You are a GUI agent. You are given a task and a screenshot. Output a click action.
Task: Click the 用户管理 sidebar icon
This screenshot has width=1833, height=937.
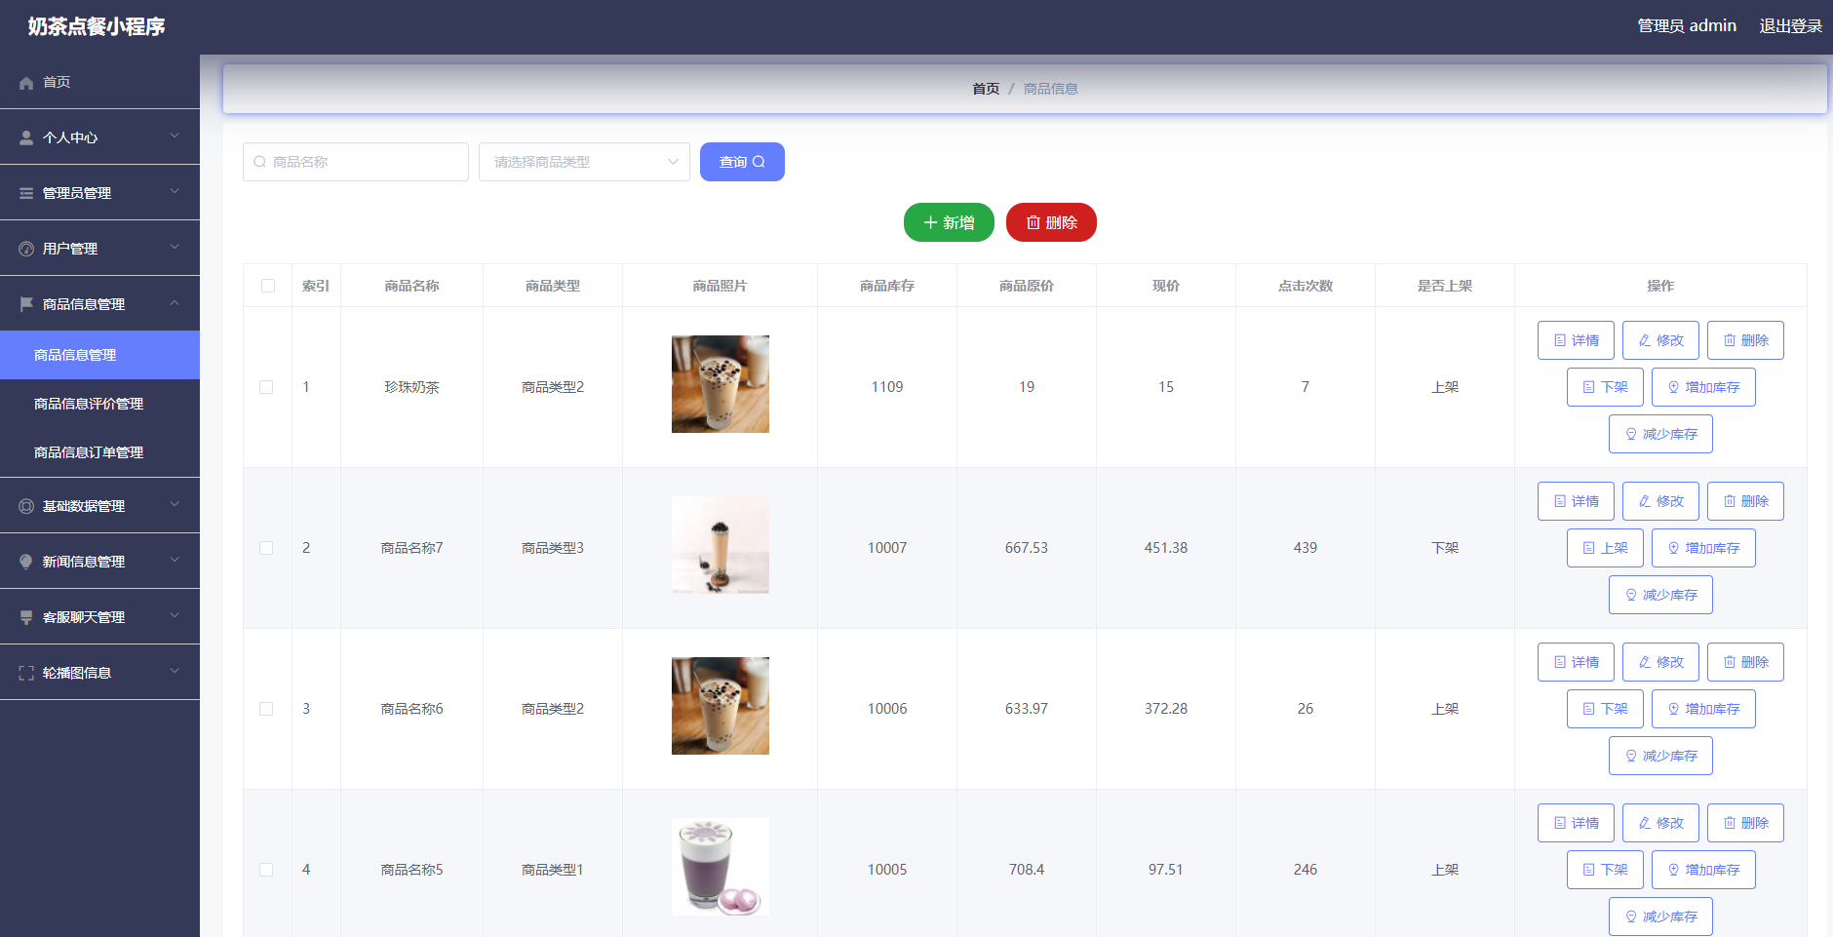click(25, 248)
